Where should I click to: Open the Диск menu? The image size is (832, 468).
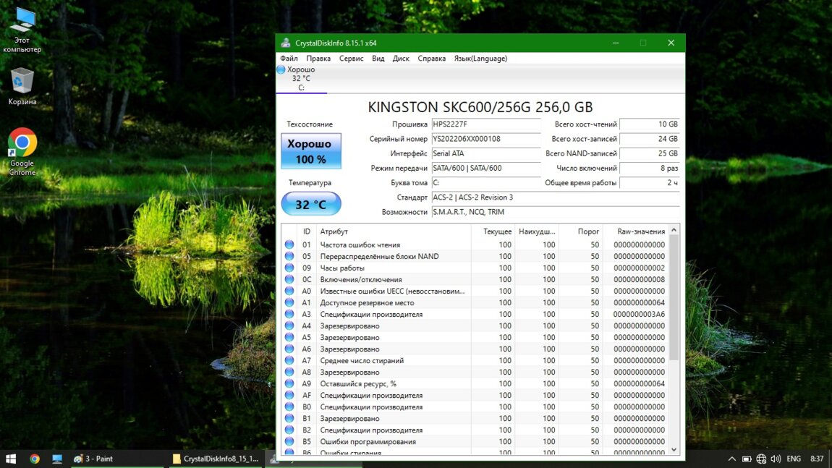tap(401, 59)
